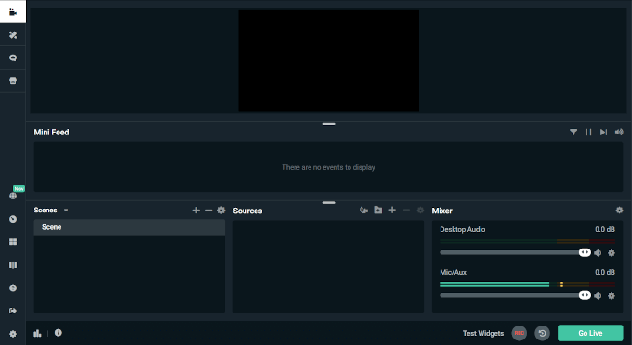Skip the current Mini Feed alert
Screen dimensions: 632x345
[x=603, y=132]
